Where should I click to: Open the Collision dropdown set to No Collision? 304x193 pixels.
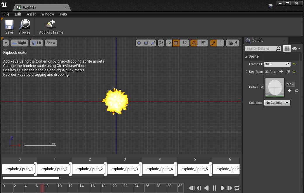click(277, 103)
